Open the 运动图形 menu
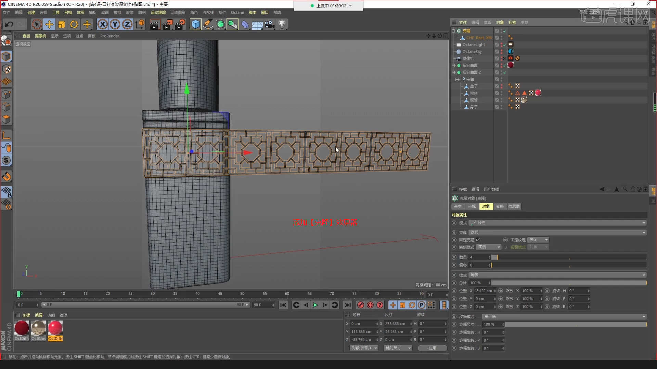 pos(178,12)
